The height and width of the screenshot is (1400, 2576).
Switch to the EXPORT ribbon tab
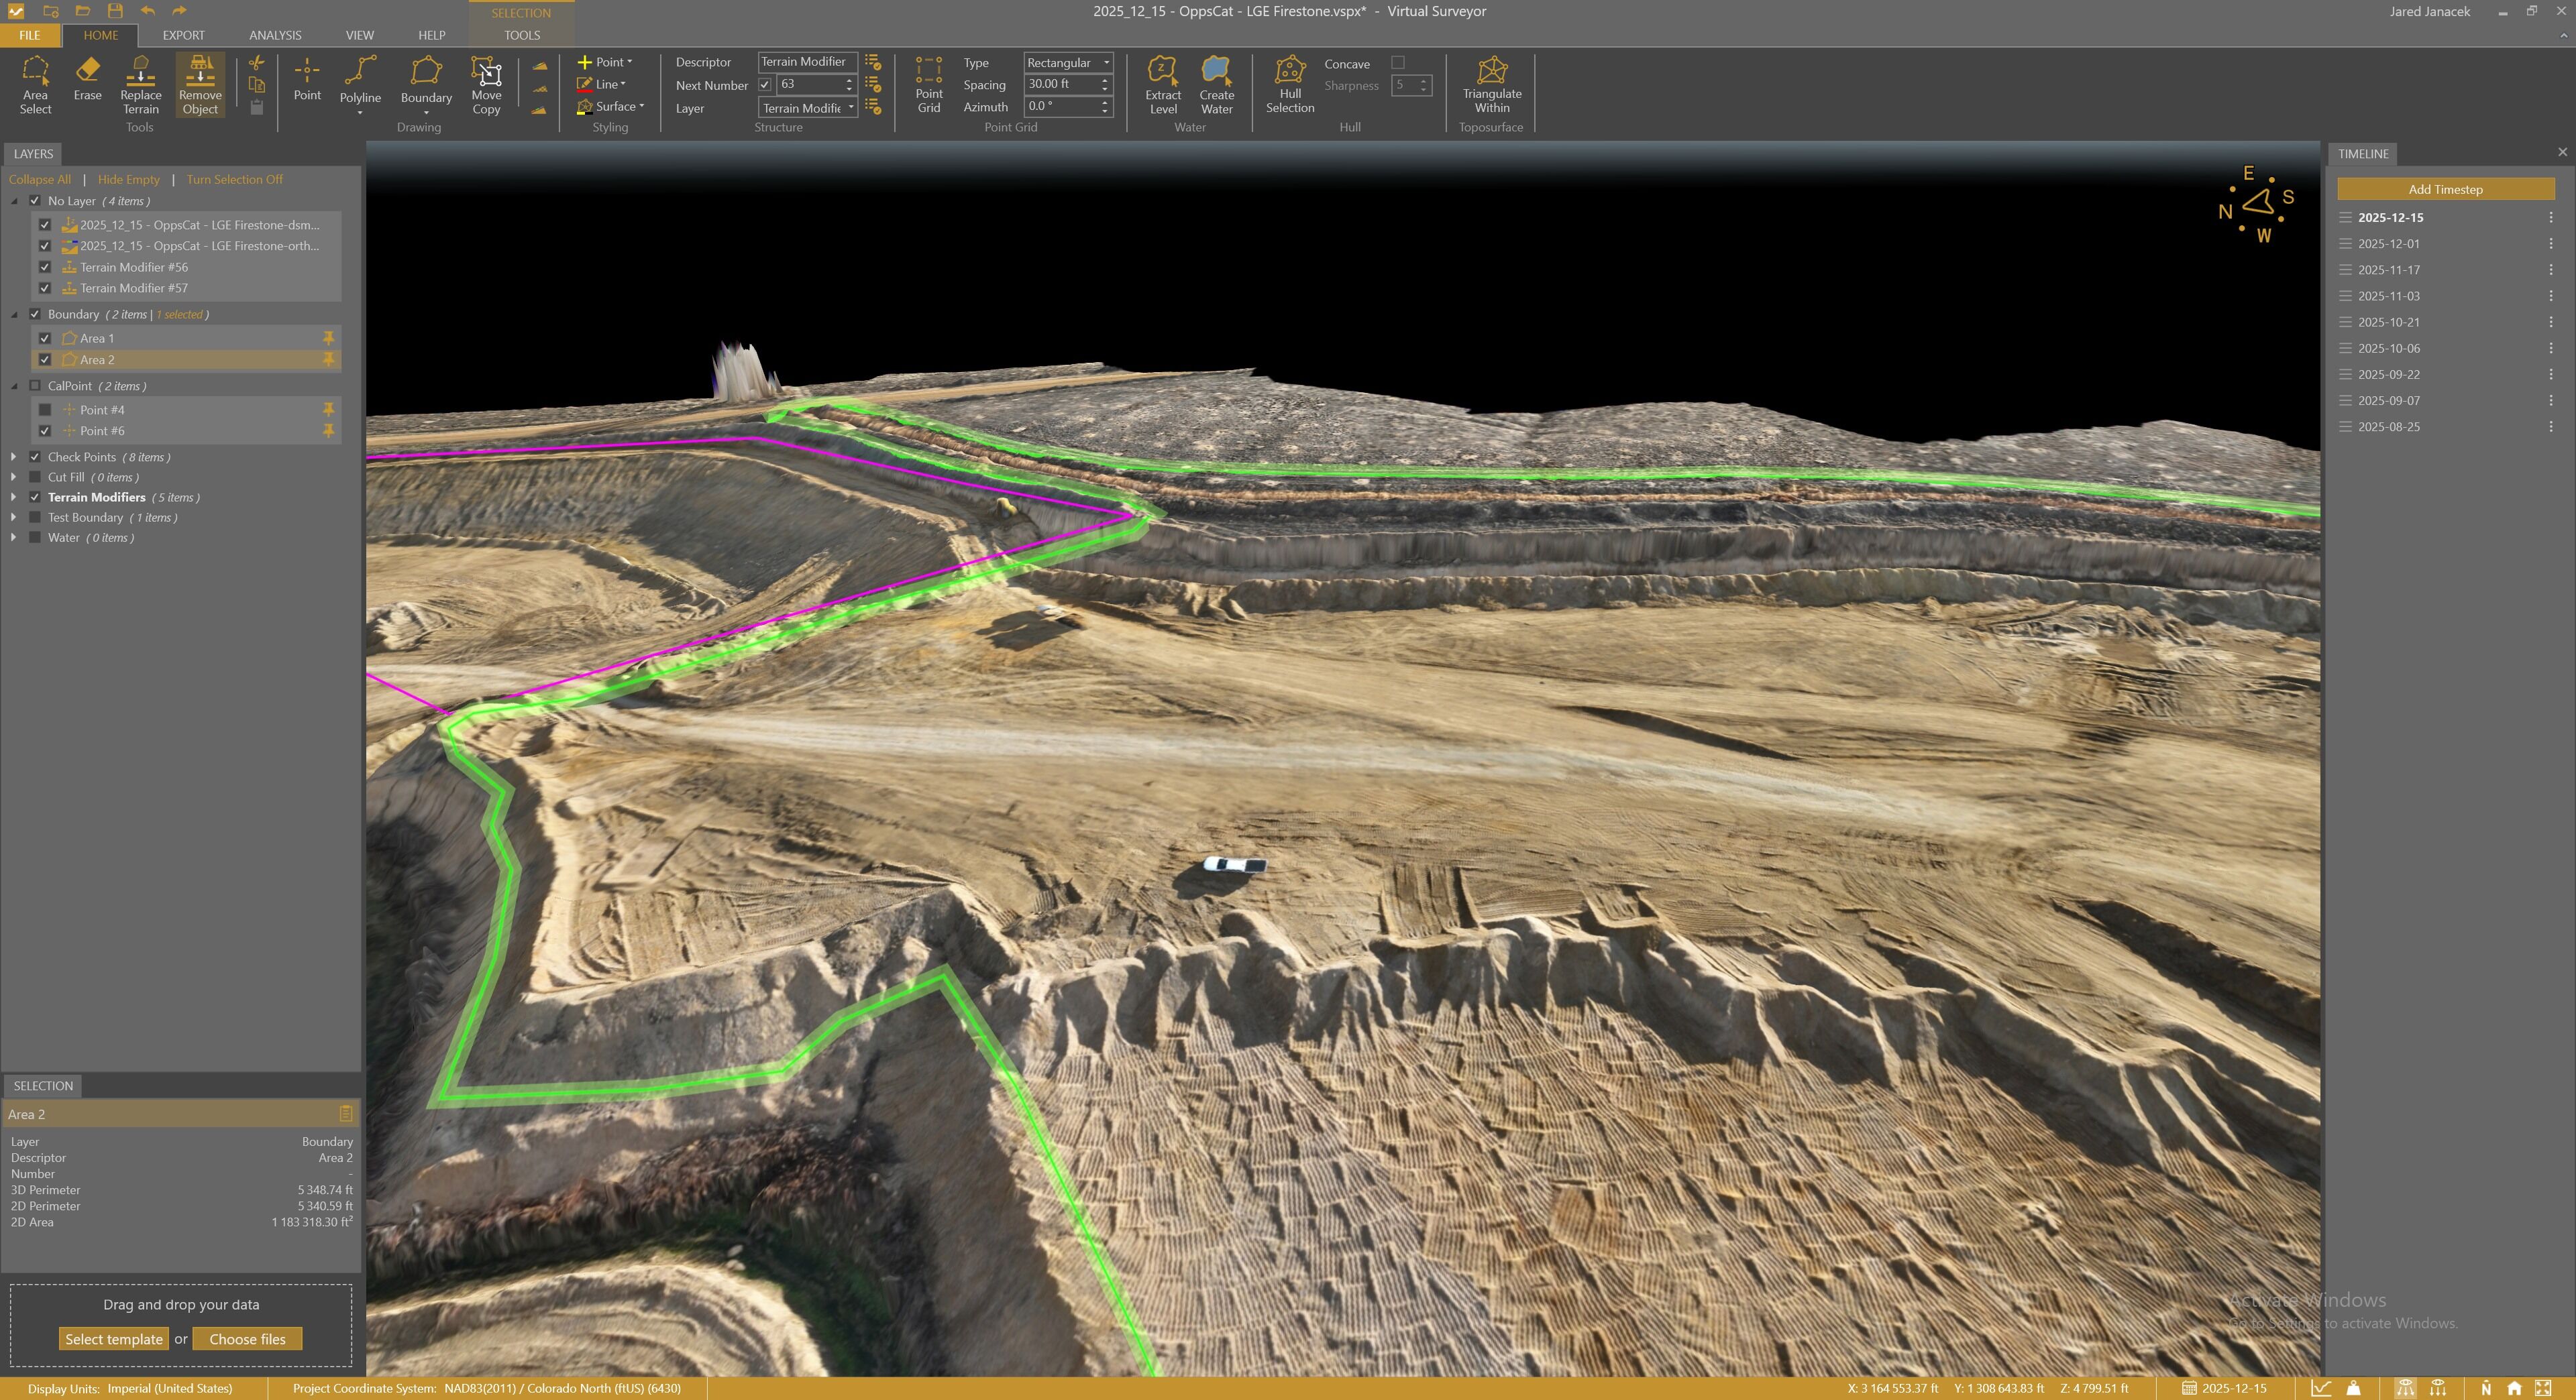coord(183,35)
